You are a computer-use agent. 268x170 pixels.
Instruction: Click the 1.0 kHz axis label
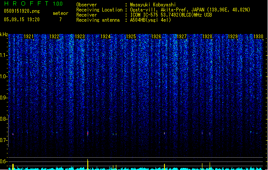[x=3, y=76]
